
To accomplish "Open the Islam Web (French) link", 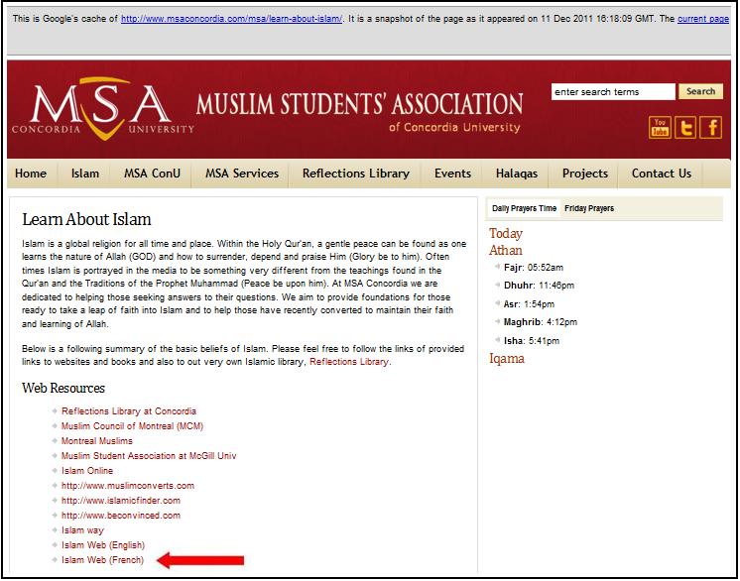I will [102, 560].
